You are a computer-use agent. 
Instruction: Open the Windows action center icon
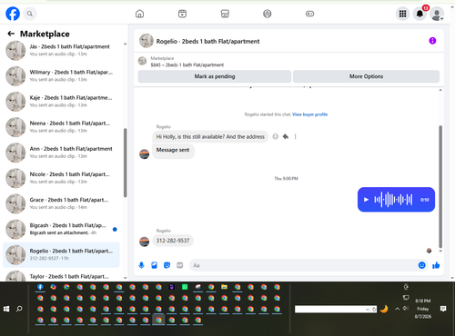click(443, 309)
